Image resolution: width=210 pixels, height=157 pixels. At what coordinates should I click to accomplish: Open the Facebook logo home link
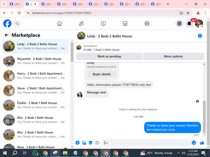pyautogui.click(x=7, y=23)
